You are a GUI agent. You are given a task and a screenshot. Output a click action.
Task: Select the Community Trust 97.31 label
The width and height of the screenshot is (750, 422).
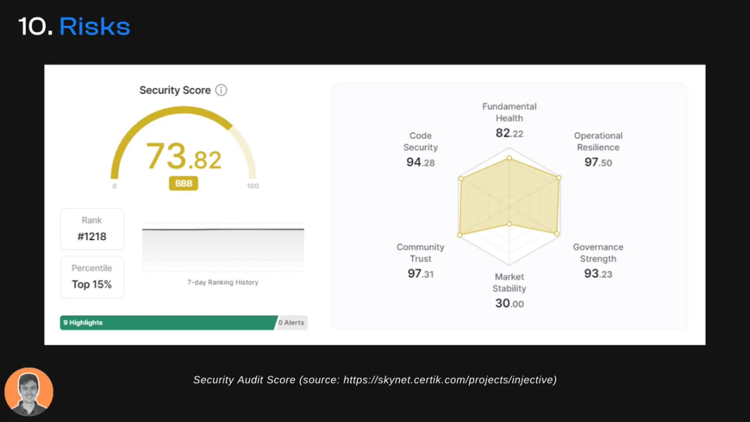point(420,260)
